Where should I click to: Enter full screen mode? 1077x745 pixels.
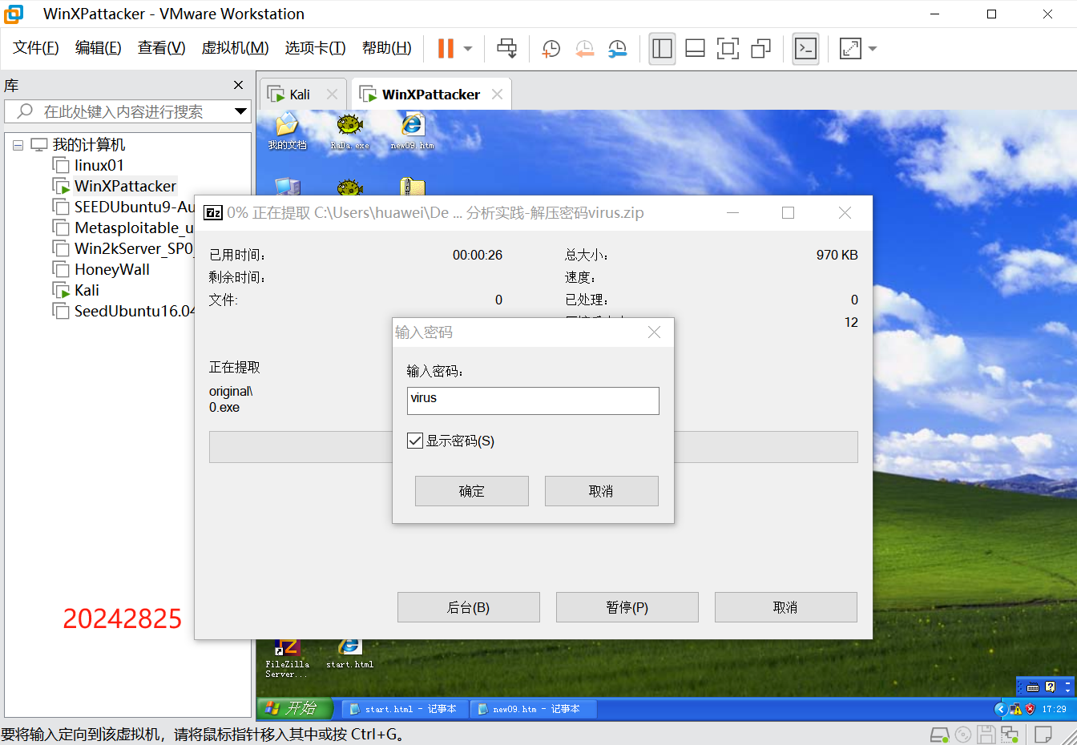(x=728, y=49)
